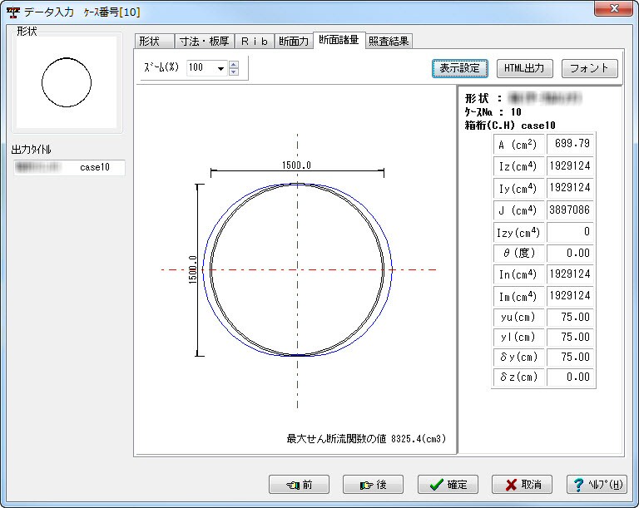Click the application icon in title bar
This screenshot has width=639, height=508.
coord(13,12)
